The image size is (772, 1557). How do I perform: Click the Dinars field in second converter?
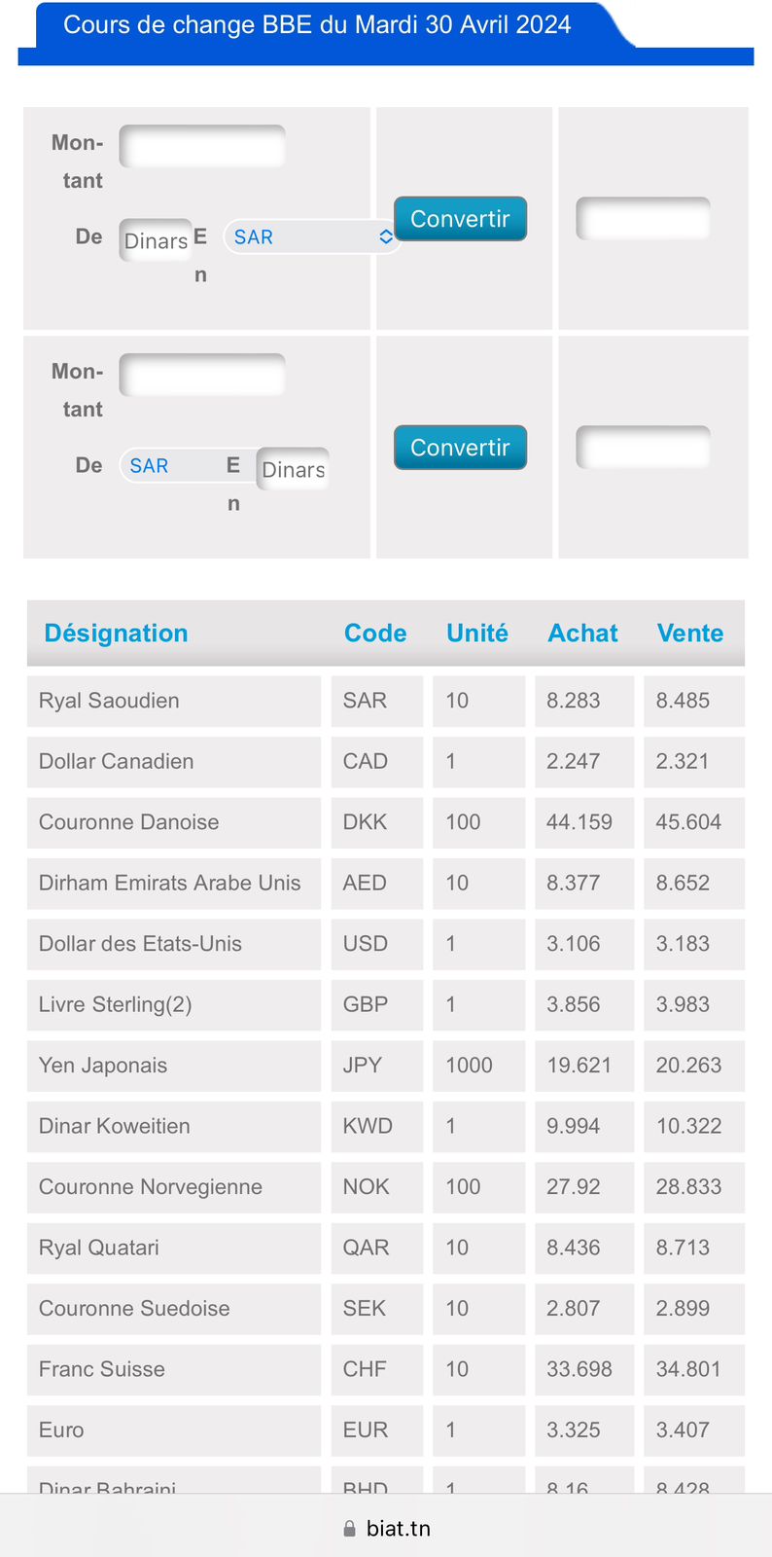293,469
